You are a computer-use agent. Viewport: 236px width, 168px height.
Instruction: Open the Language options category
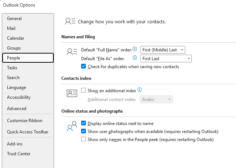[28, 87]
